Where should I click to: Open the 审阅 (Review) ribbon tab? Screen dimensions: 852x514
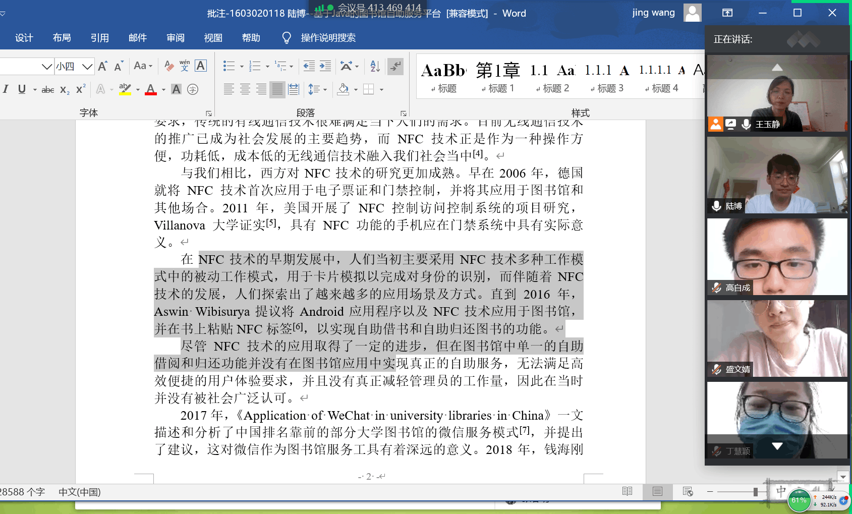175,38
